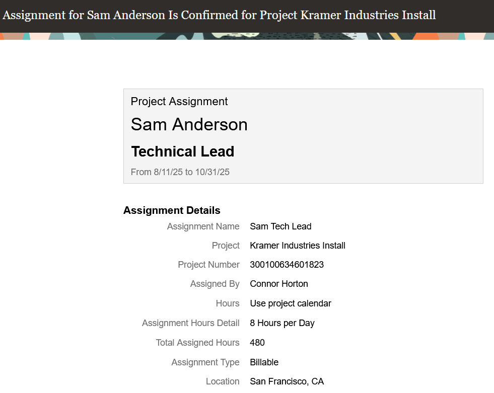The height and width of the screenshot is (393, 494).
Task: Click the Kramer Industries Install project value
Action: (x=298, y=246)
